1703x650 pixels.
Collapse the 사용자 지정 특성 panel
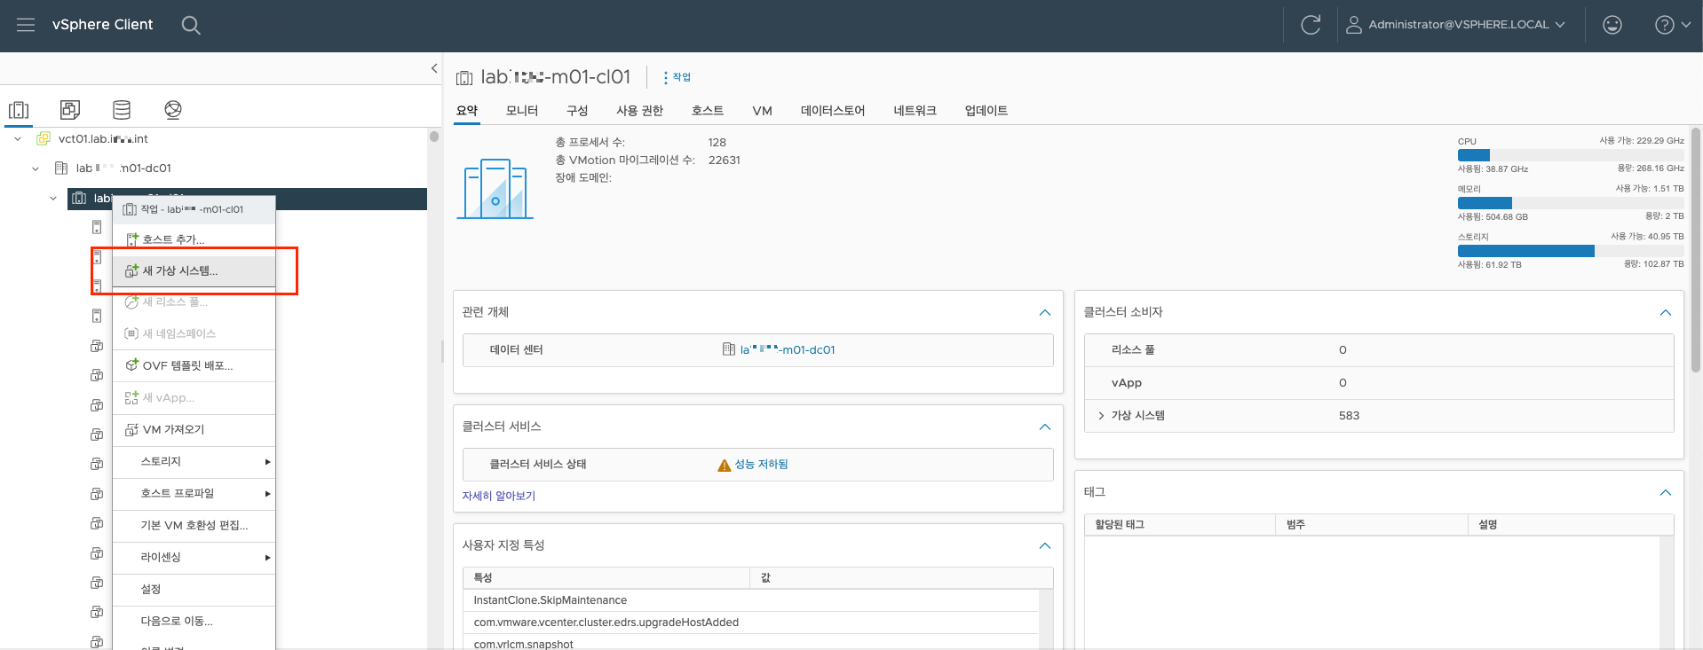click(x=1045, y=545)
